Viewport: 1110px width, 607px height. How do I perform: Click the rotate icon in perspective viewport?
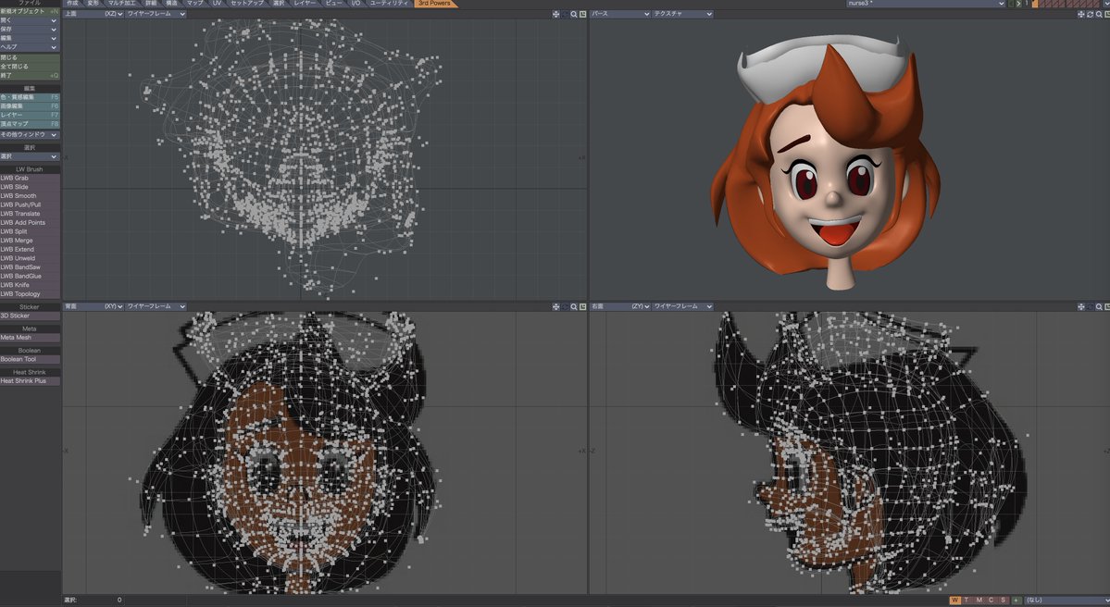pos(1090,14)
